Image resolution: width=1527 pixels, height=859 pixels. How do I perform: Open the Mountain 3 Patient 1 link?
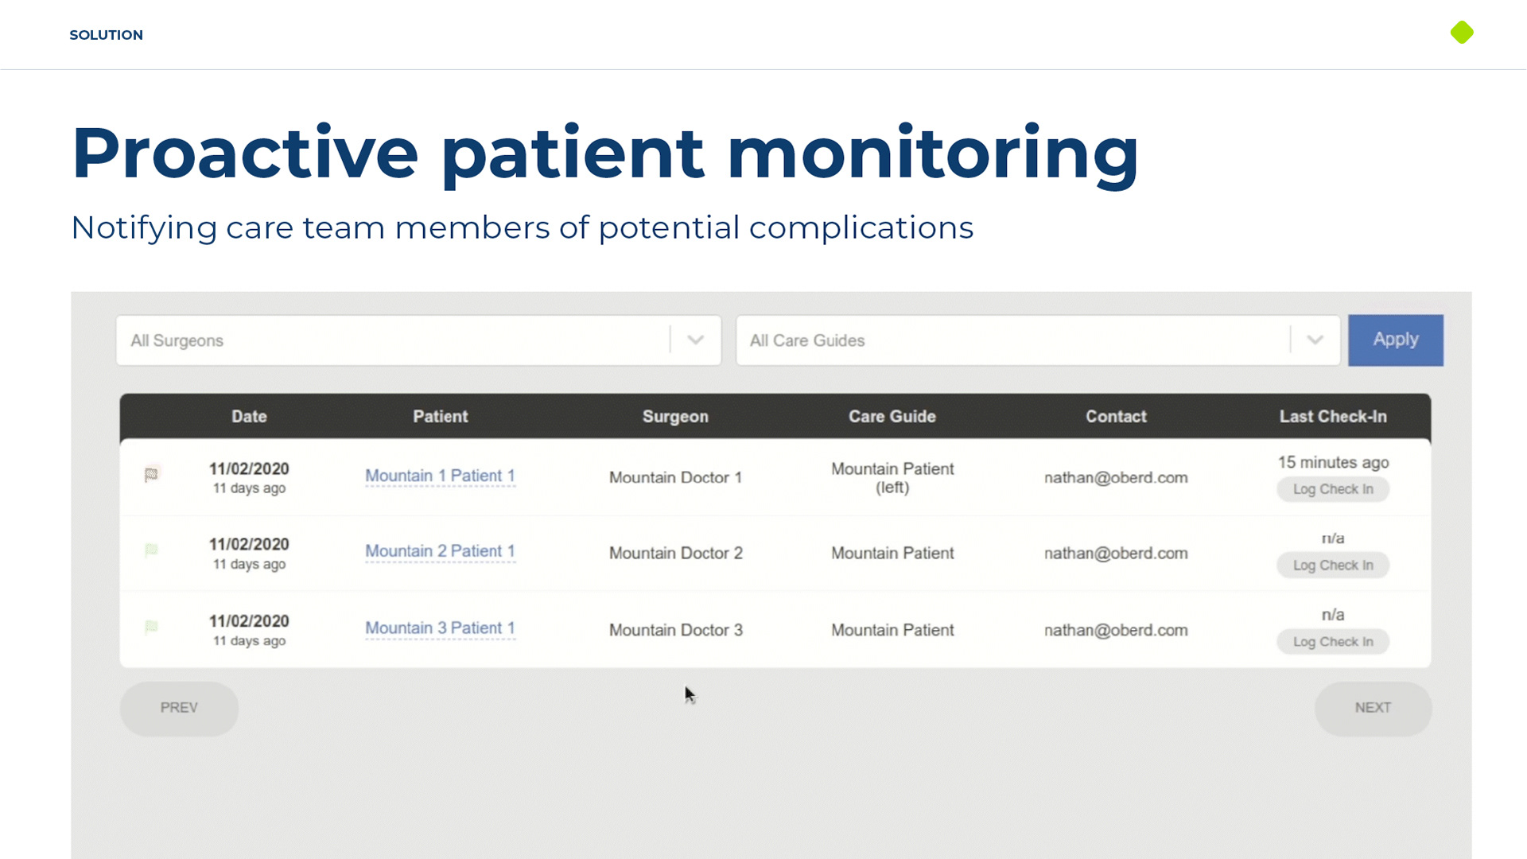point(440,628)
